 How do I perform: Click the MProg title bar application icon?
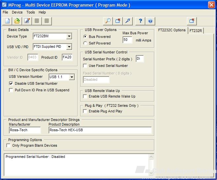4,5
